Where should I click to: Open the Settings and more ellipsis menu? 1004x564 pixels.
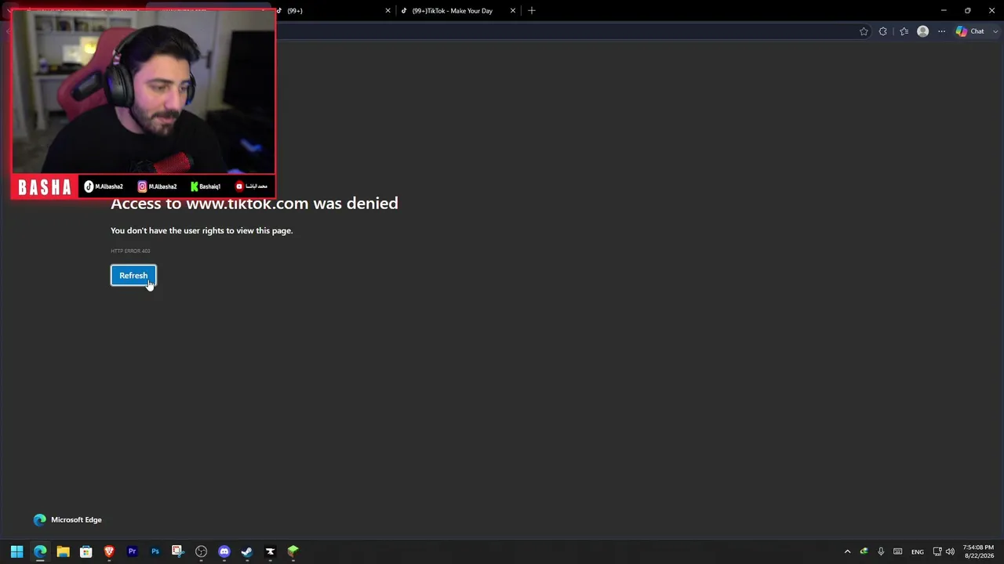(x=941, y=31)
